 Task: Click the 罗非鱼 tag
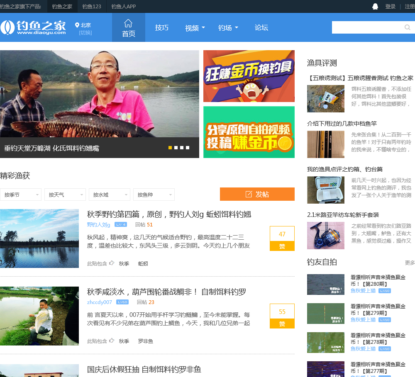[x=146, y=341]
